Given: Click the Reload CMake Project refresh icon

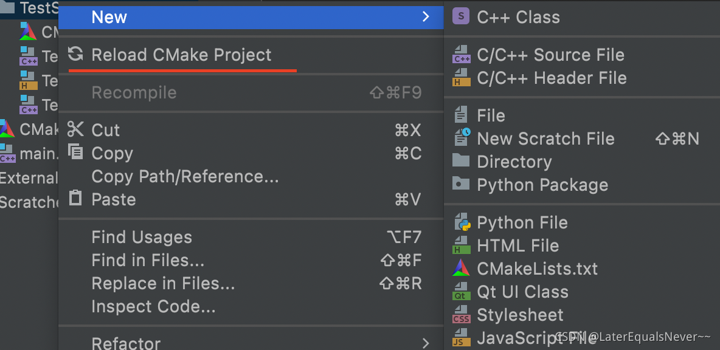Looking at the screenshot, I should pyautogui.click(x=75, y=55).
